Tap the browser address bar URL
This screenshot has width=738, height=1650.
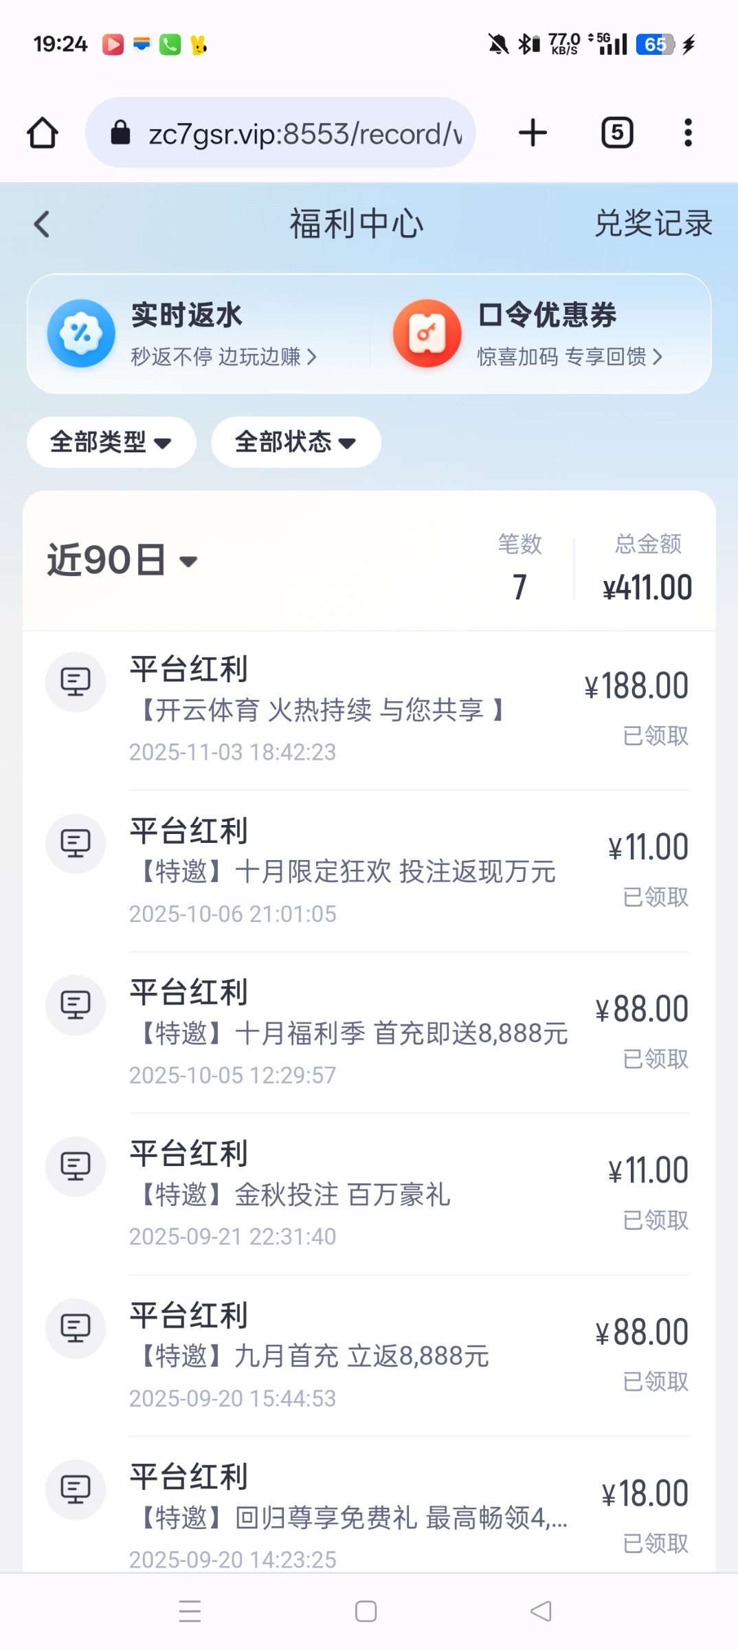click(304, 133)
